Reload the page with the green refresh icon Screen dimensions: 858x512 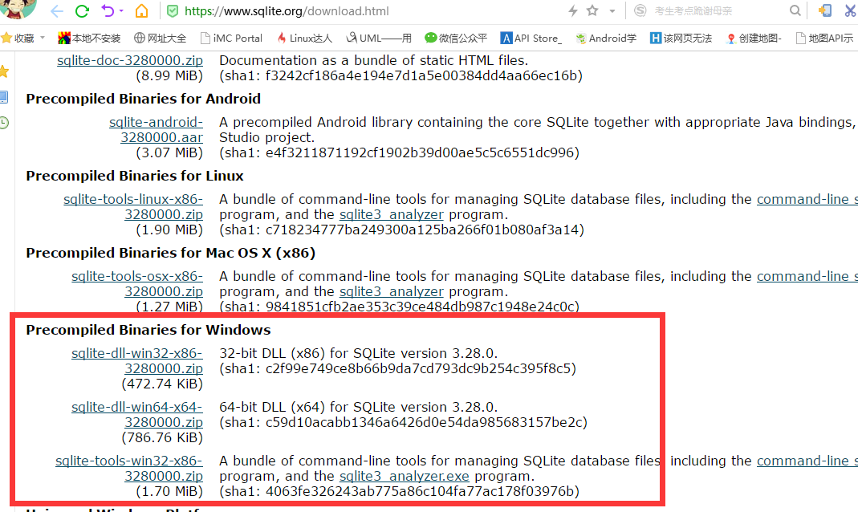pyautogui.click(x=82, y=11)
